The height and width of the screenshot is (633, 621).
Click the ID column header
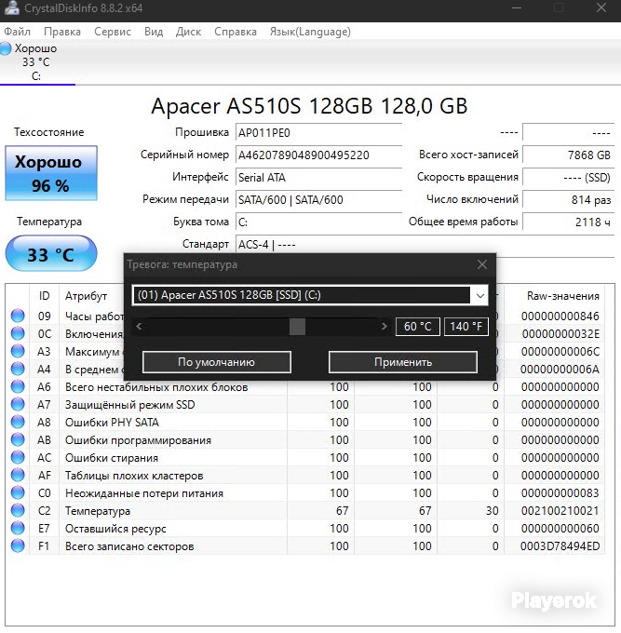click(x=45, y=296)
